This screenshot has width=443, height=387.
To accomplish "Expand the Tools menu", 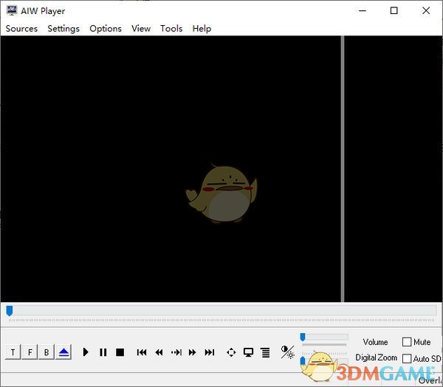I will (x=171, y=29).
